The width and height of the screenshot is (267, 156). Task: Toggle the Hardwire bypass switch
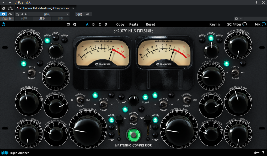133,118
